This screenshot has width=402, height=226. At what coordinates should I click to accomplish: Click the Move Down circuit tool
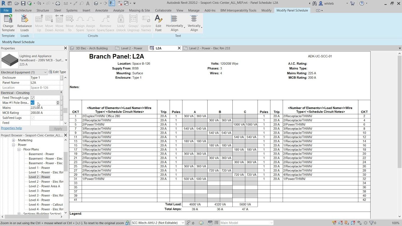pyautogui.click(x=49, y=23)
